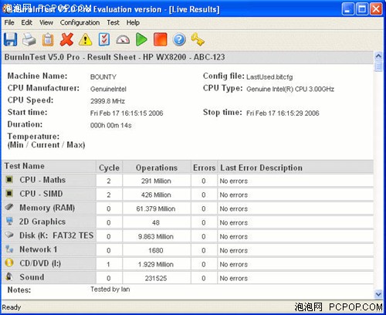Open the yellow warning error log icon

86,39
